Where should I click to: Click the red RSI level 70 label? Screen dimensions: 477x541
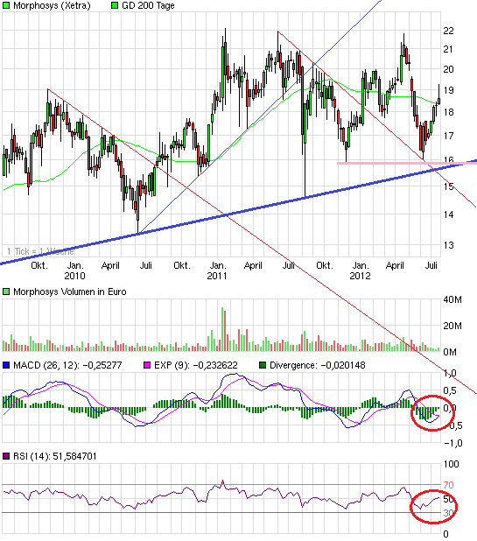[x=448, y=485]
